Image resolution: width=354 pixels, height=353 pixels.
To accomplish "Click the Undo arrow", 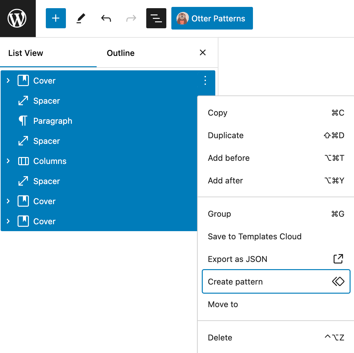I will [x=106, y=19].
